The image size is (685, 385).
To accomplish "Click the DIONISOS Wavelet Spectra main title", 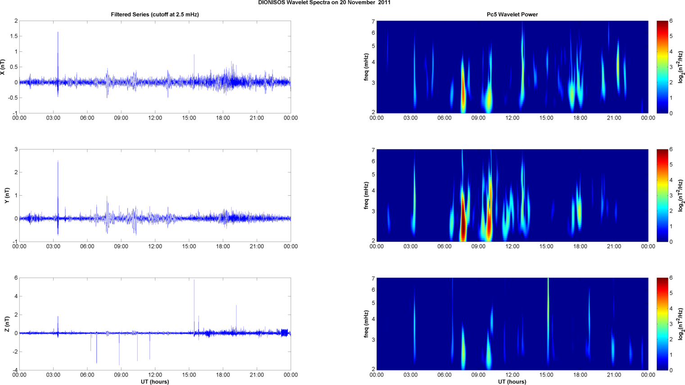I will [x=324, y=3].
